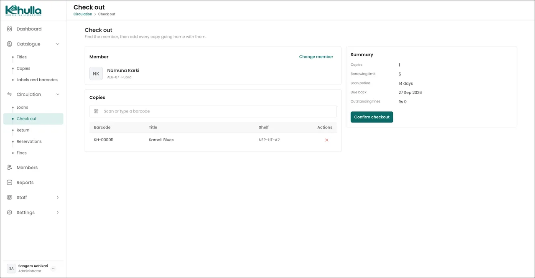Remove Karnali Blues copy with red X
Screen dimensions: 535x278
click(327, 140)
